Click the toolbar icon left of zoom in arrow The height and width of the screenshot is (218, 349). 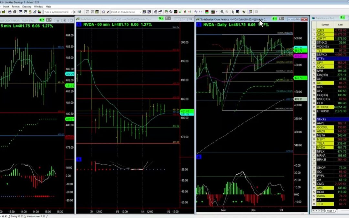[x=213, y=12]
